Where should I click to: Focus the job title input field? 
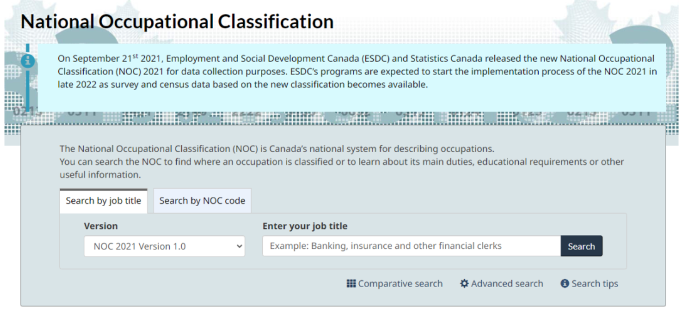click(x=411, y=246)
